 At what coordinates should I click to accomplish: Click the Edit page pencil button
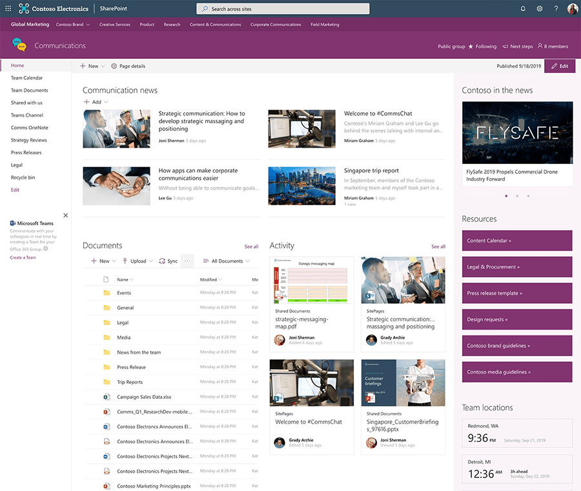[x=560, y=66]
